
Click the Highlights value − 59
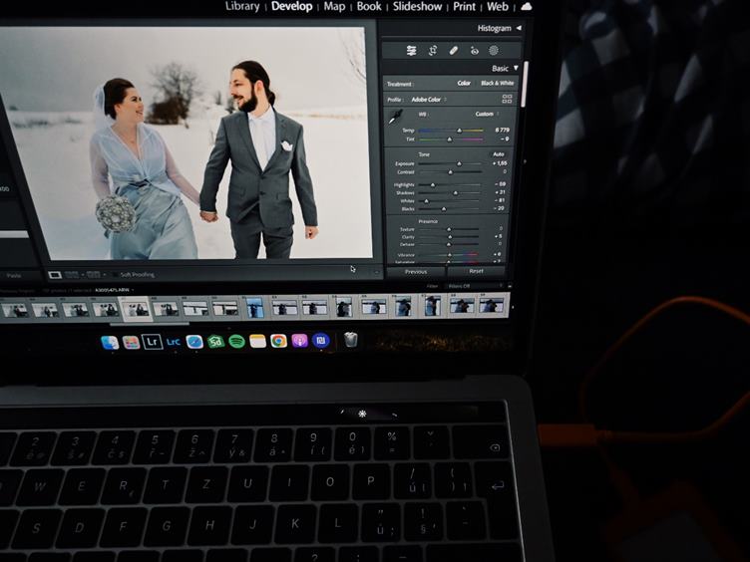(x=500, y=184)
